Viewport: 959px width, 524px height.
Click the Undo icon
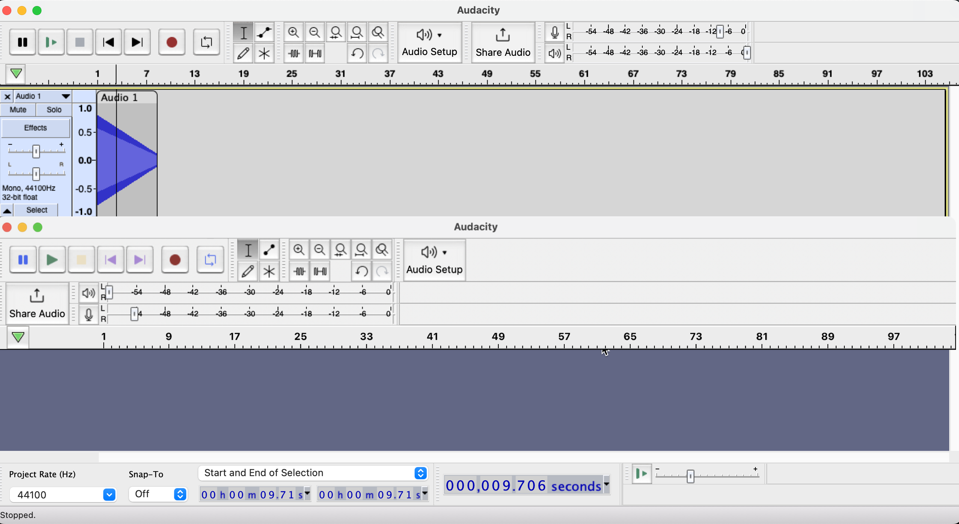(x=357, y=53)
